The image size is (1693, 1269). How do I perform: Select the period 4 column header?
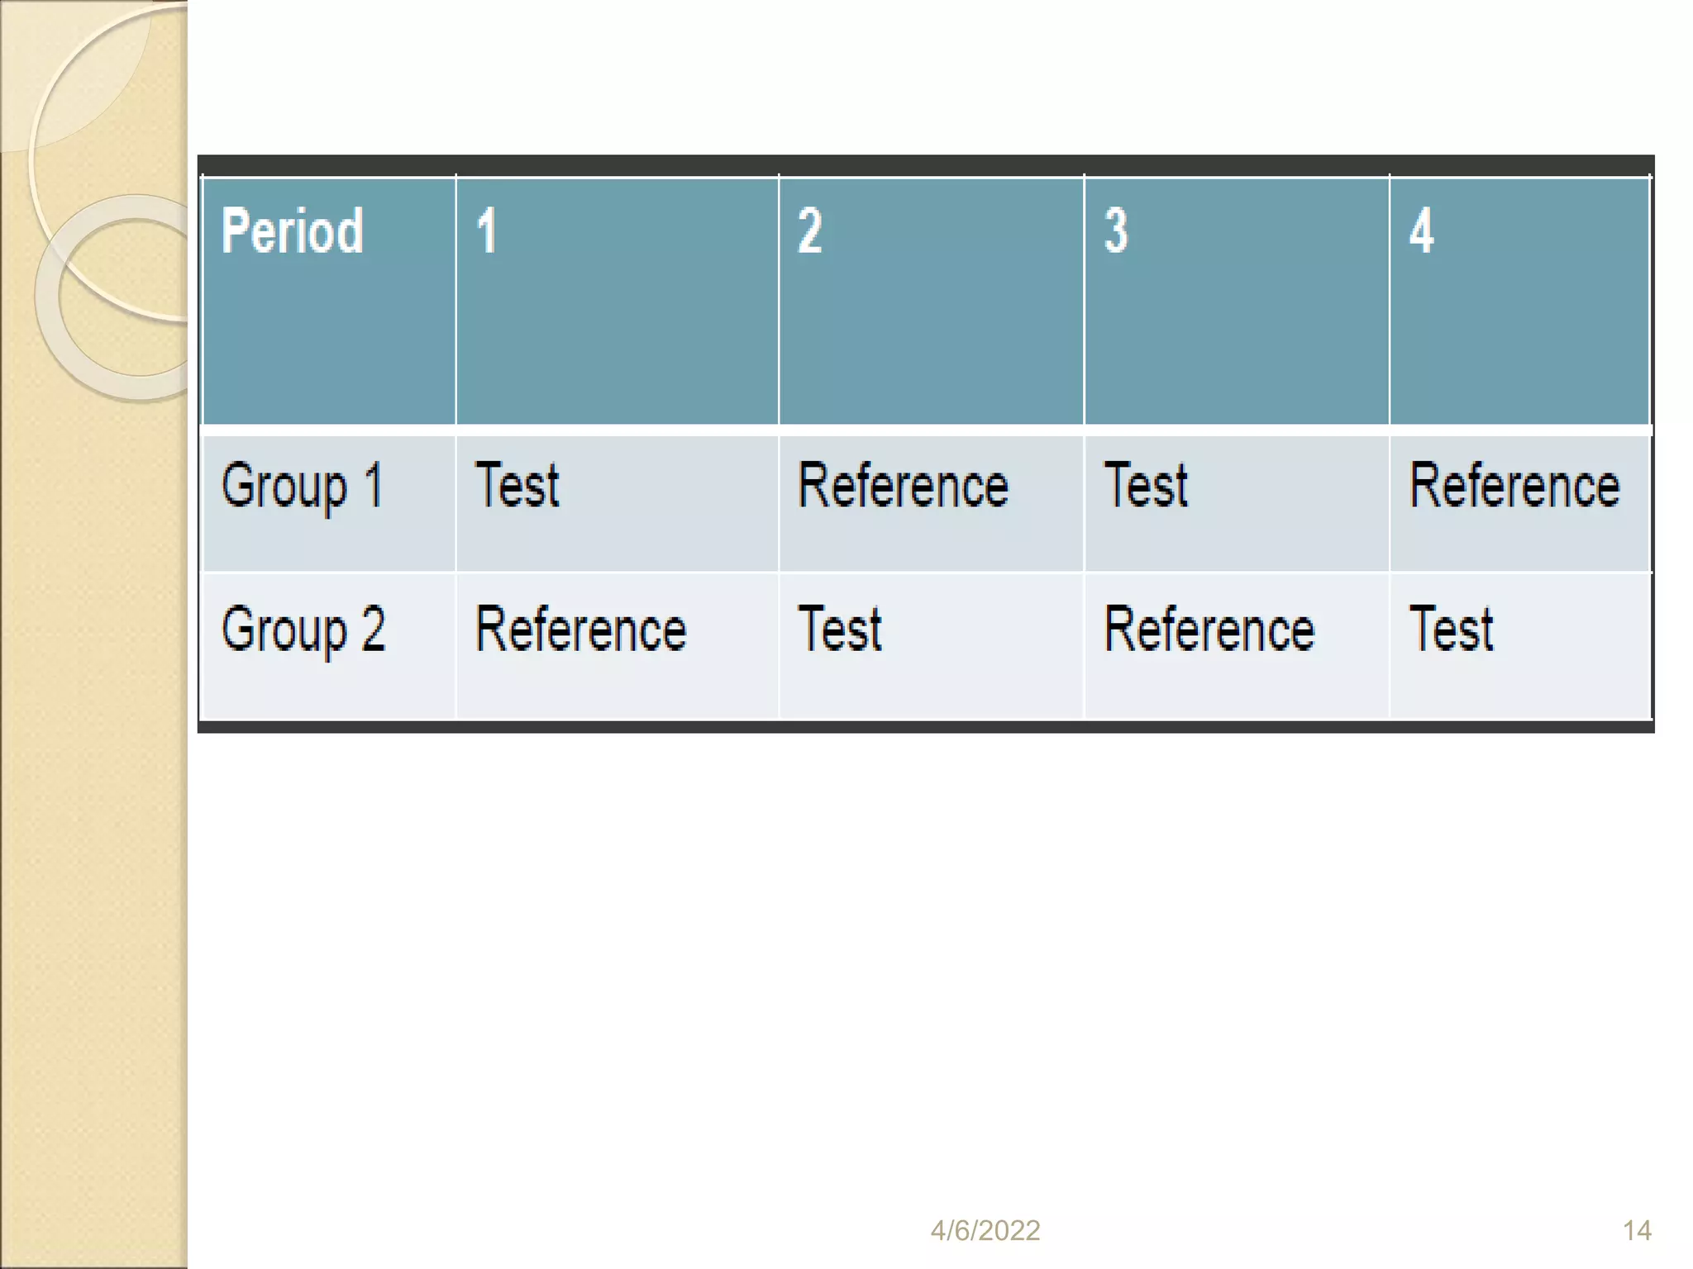(1421, 231)
